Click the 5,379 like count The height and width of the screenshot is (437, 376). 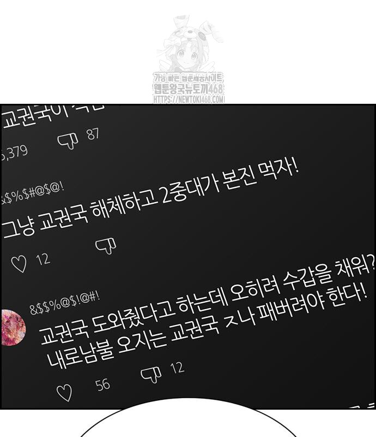click(x=14, y=153)
